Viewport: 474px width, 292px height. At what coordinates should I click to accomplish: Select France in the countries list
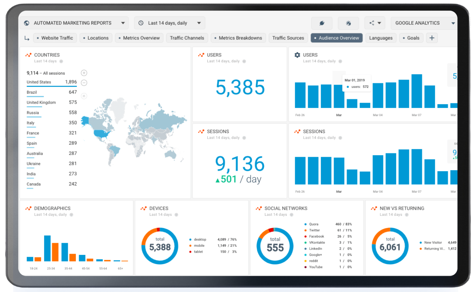pos(52,133)
